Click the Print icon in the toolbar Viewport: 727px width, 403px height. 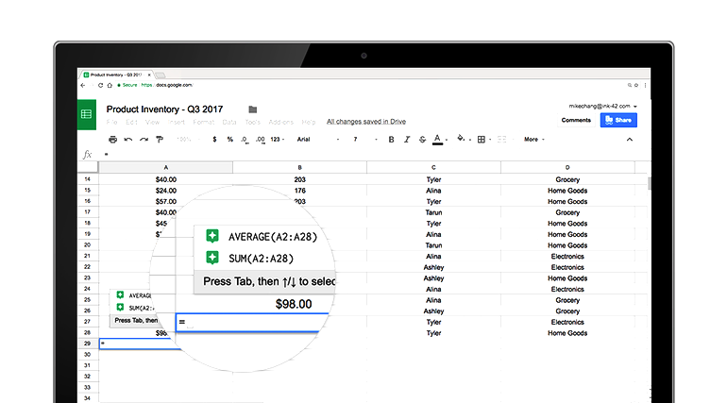click(x=112, y=139)
